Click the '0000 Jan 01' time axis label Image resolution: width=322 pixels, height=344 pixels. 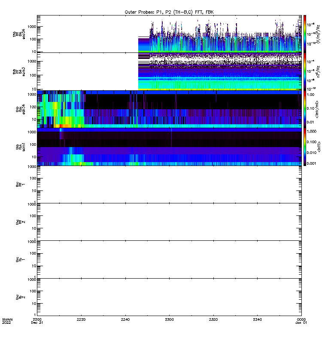(301, 321)
